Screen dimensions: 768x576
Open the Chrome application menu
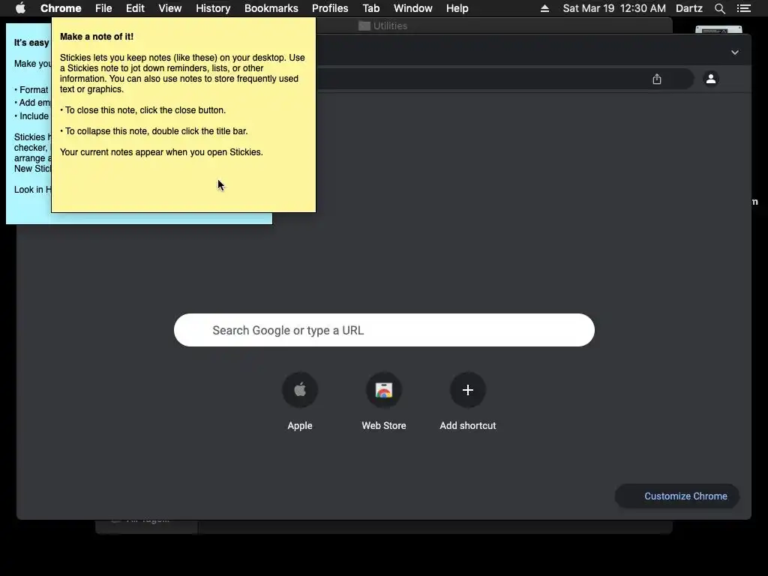coord(61,8)
